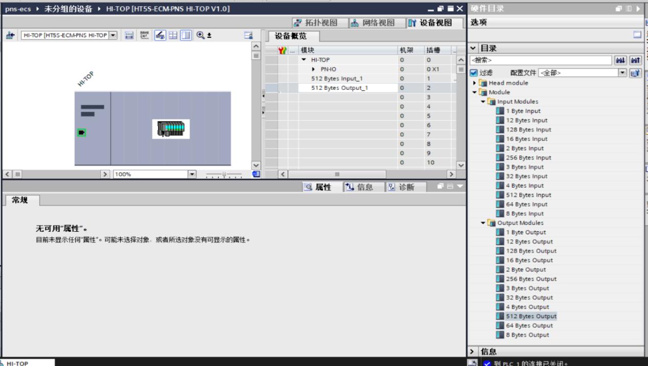Screen dimensions: 648x366
Task: Toggle the vertical split view icon
Action: tap(186, 36)
